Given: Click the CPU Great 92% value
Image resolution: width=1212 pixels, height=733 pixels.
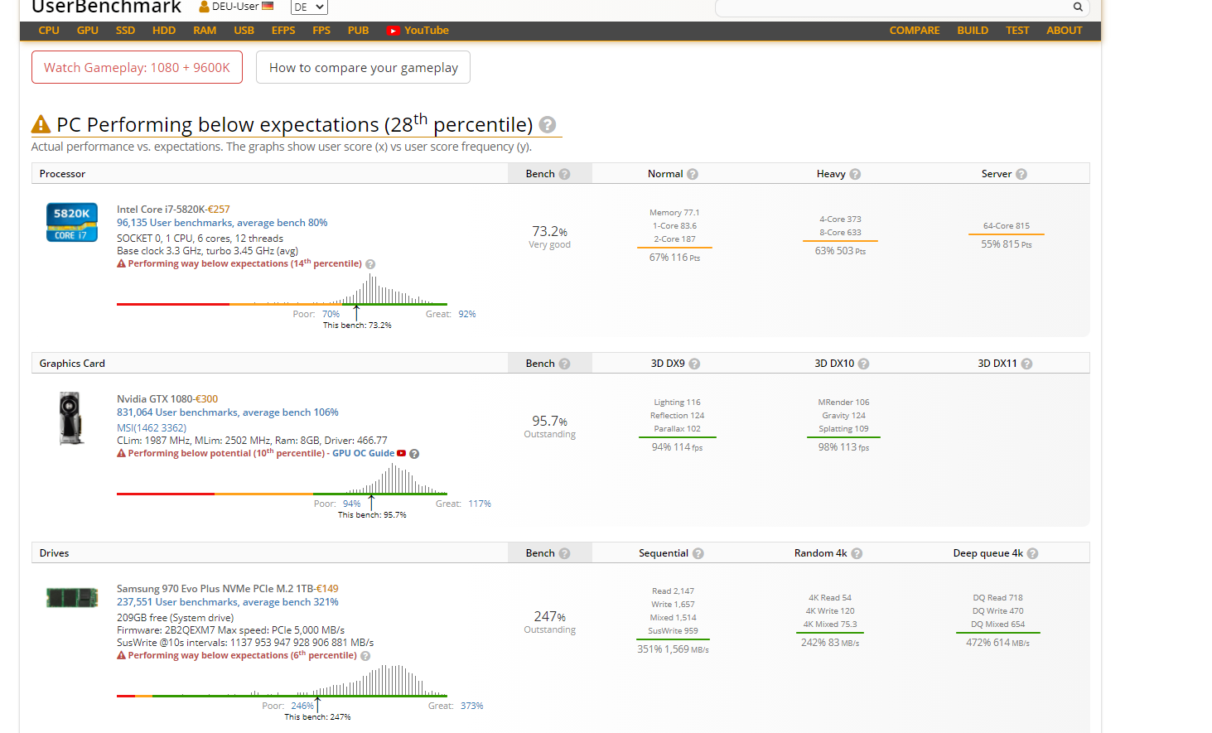Looking at the screenshot, I should tap(467, 314).
